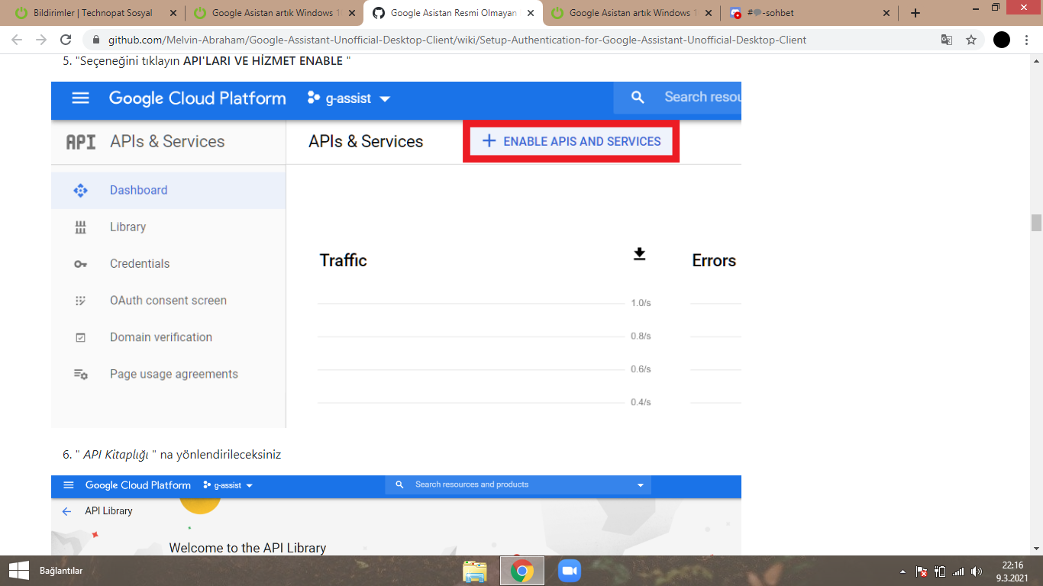The width and height of the screenshot is (1043, 586).
Task: Click the scrollbar up arrow
Action: 1036,60
